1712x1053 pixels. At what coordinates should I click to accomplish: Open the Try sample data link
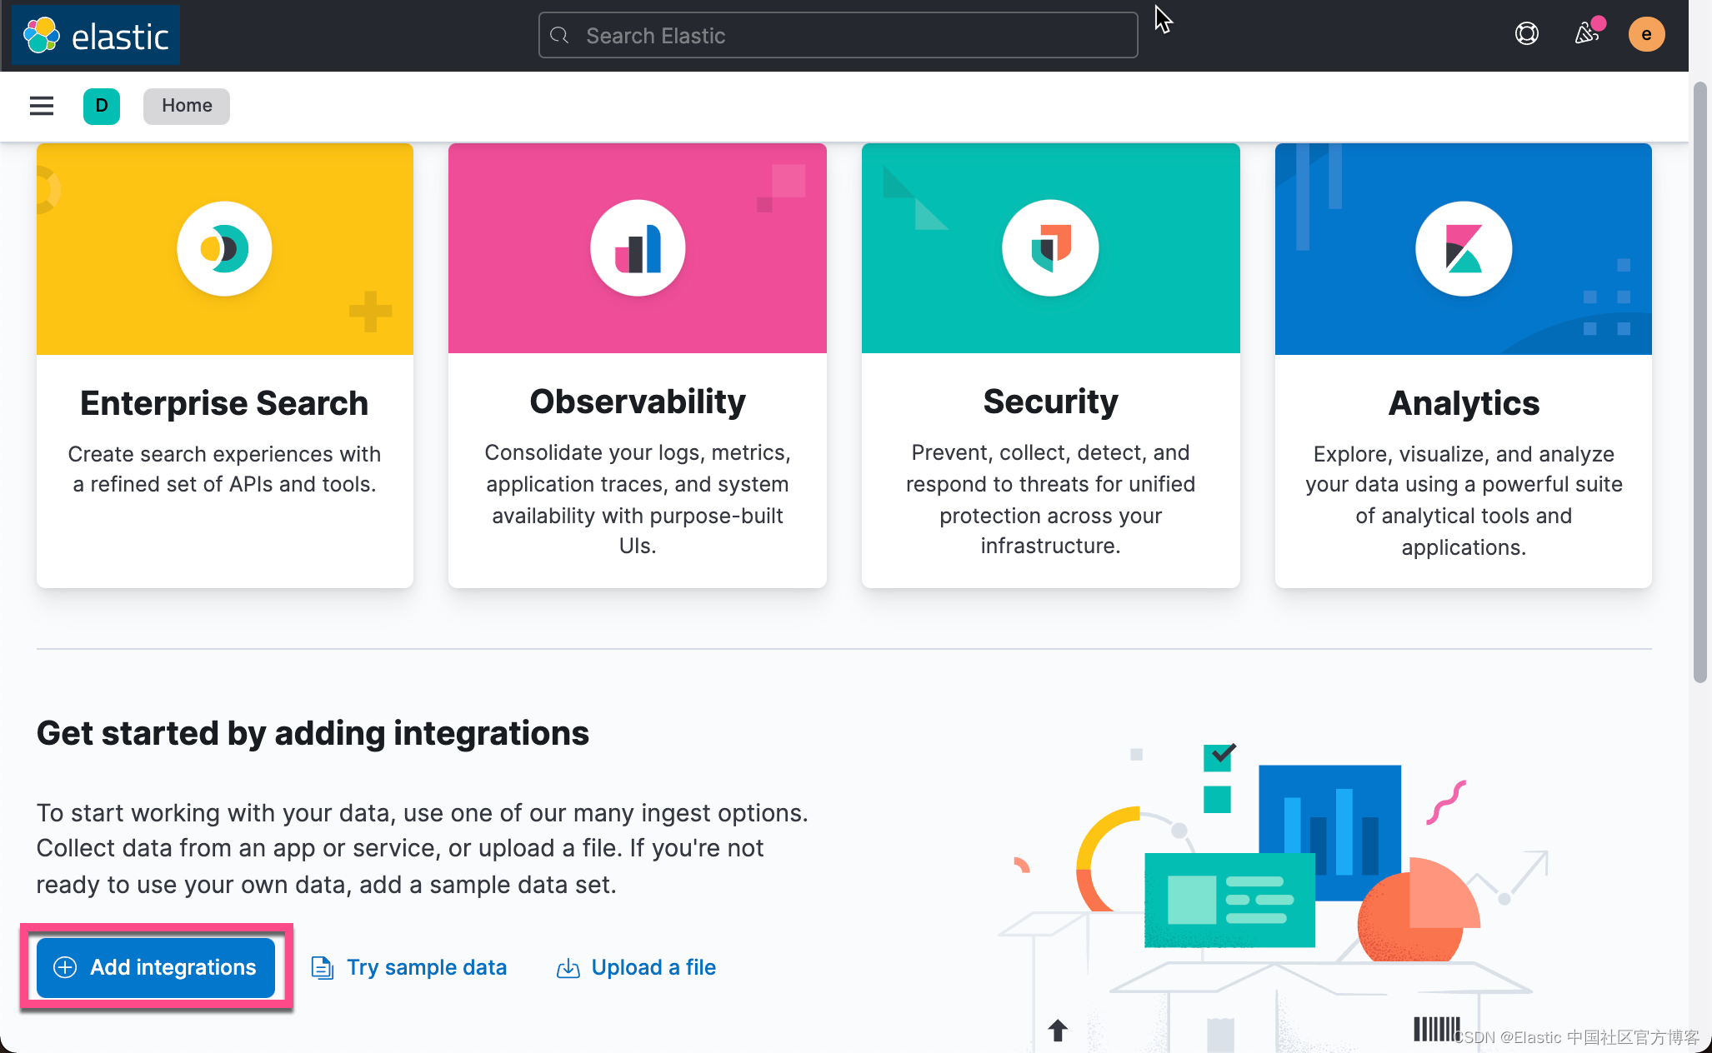point(427,967)
